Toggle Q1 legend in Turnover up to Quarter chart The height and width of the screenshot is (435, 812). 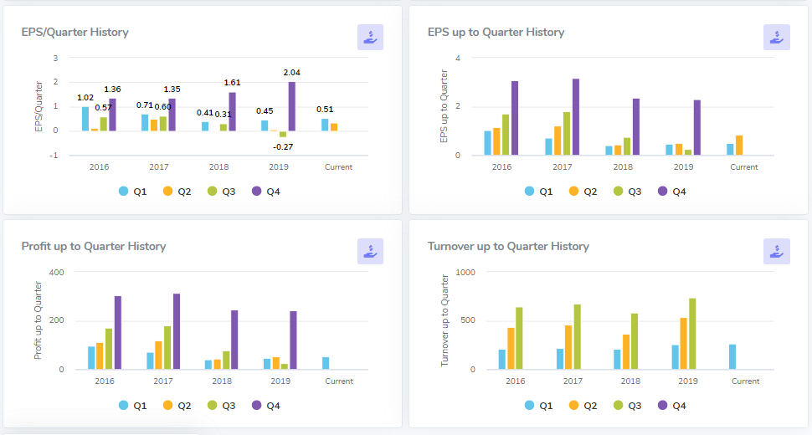[538, 406]
